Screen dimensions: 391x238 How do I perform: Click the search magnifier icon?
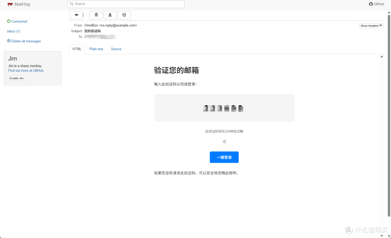click(x=72, y=4)
